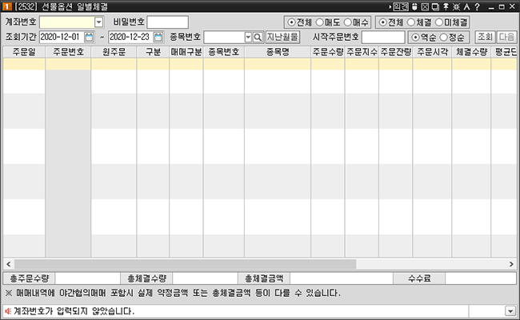
Task: Click the pin window icon in title bar
Action: (446, 6)
